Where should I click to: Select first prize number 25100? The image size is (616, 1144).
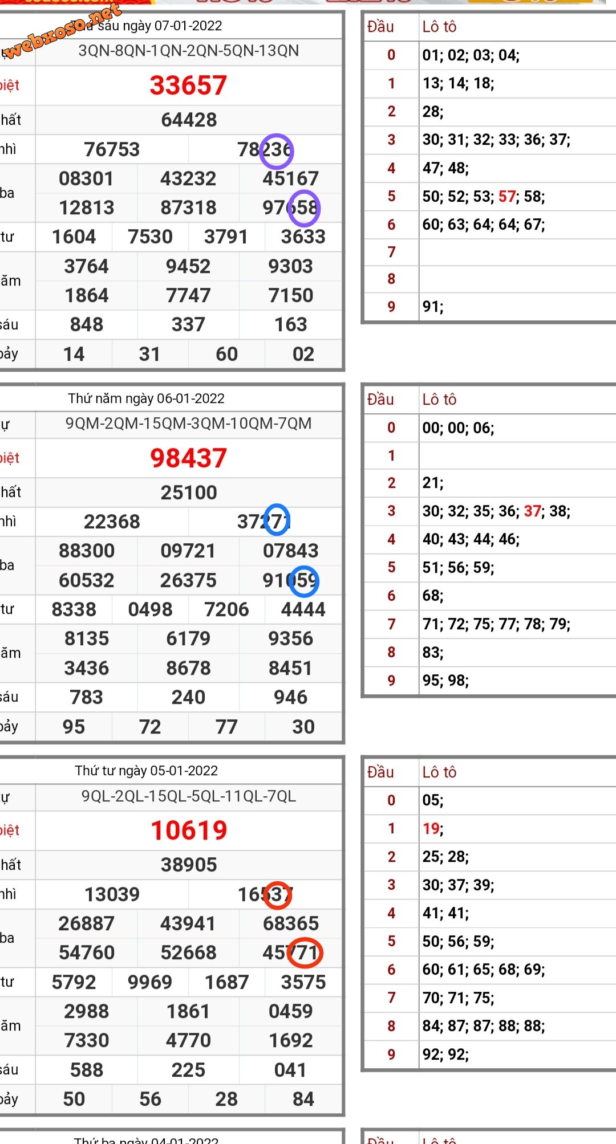pos(189,492)
